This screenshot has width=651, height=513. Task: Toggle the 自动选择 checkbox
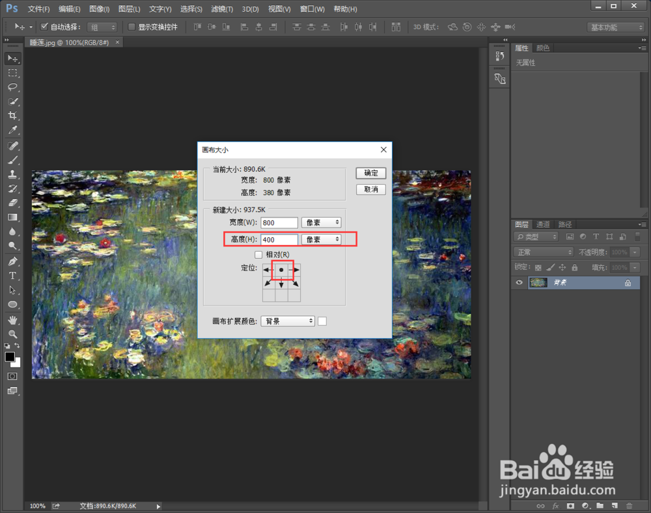click(44, 27)
